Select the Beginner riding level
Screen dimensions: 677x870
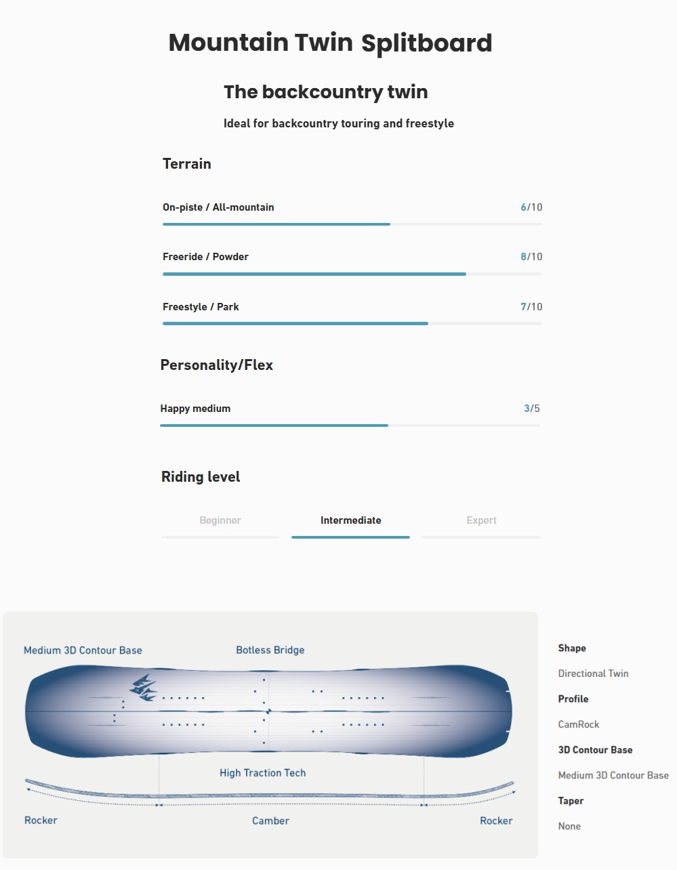220,520
